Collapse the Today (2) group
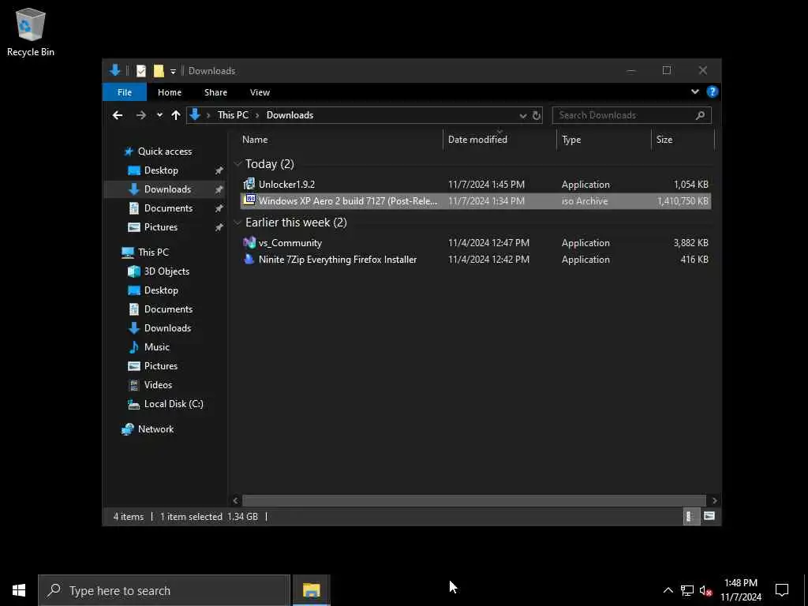 (238, 164)
